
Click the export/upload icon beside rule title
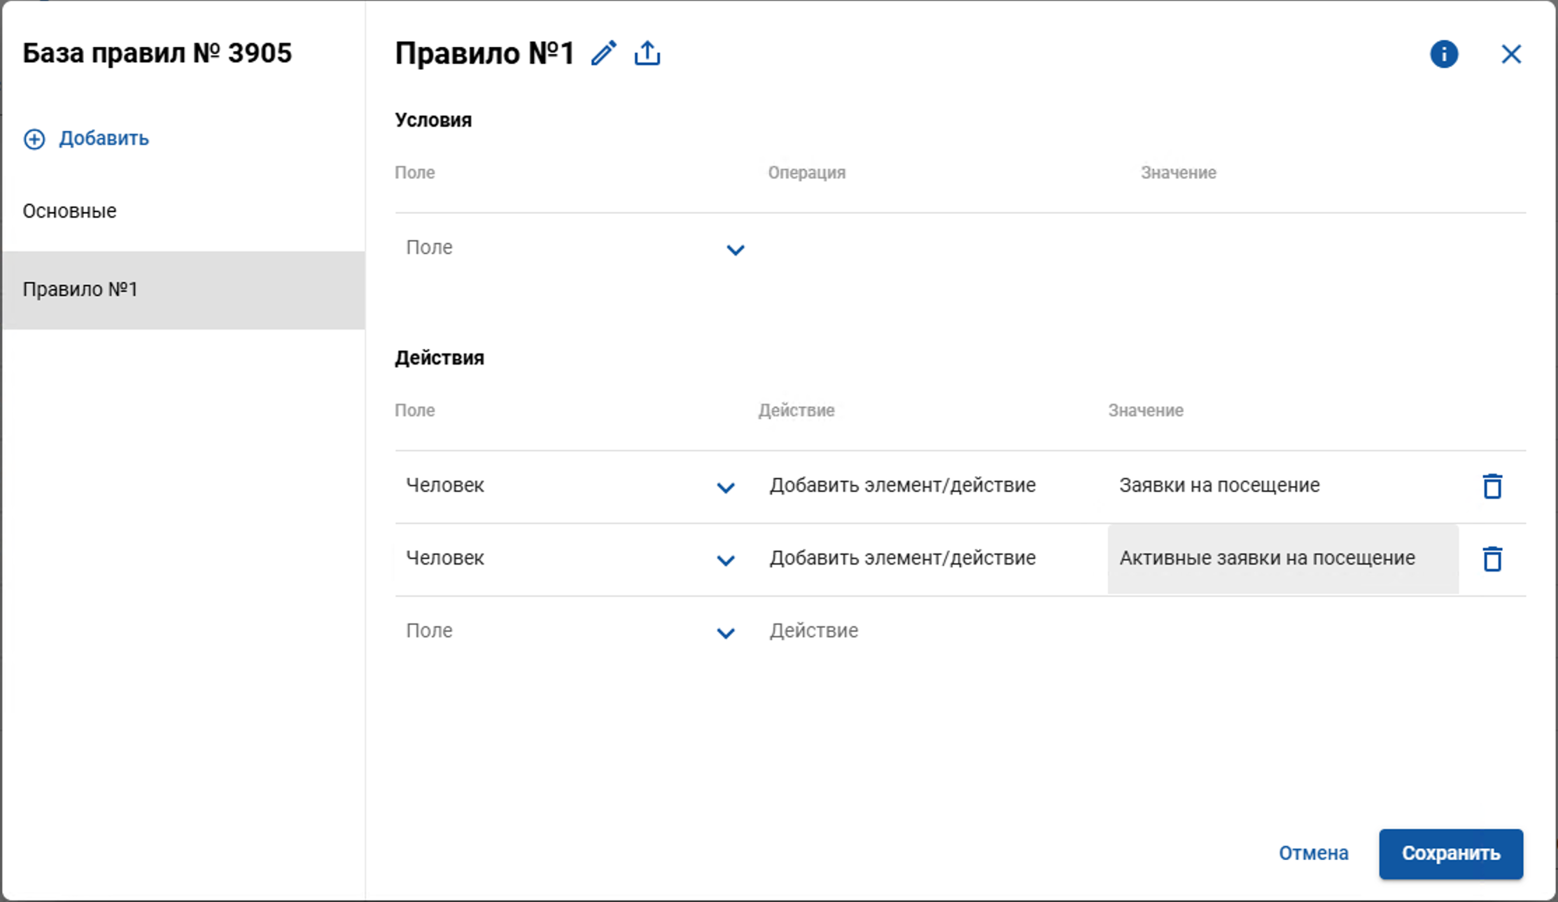tap(647, 53)
